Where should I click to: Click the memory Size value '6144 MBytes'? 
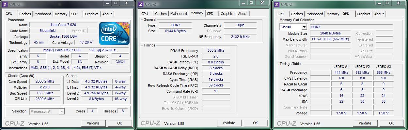coord(176,31)
